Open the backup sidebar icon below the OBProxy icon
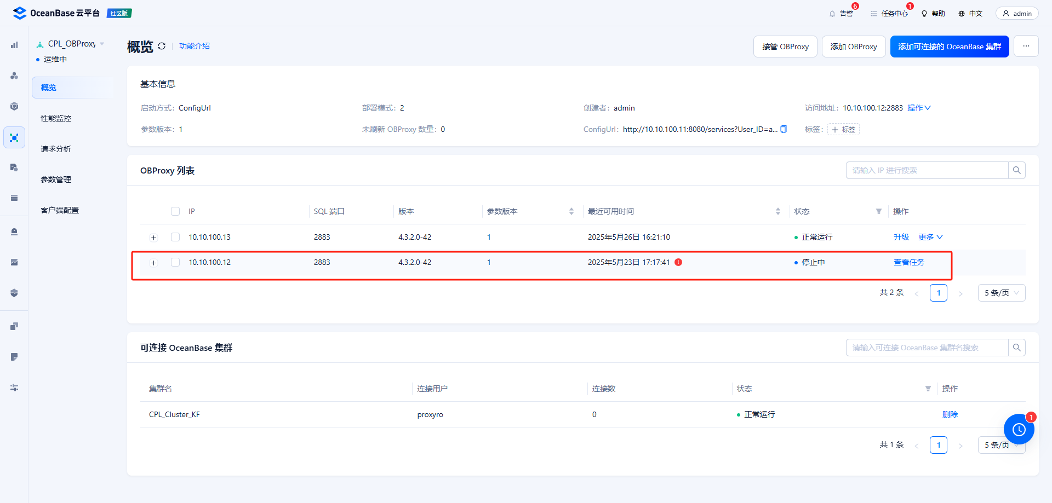Viewport: 1052px width, 503px height. (x=14, y=167)
